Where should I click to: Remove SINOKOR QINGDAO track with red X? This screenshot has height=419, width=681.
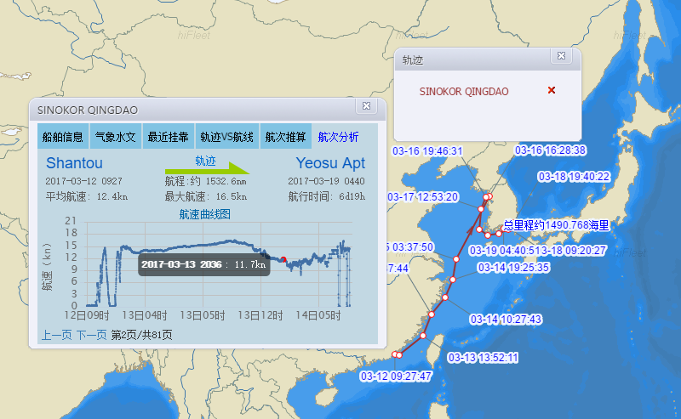pos(552,90)
